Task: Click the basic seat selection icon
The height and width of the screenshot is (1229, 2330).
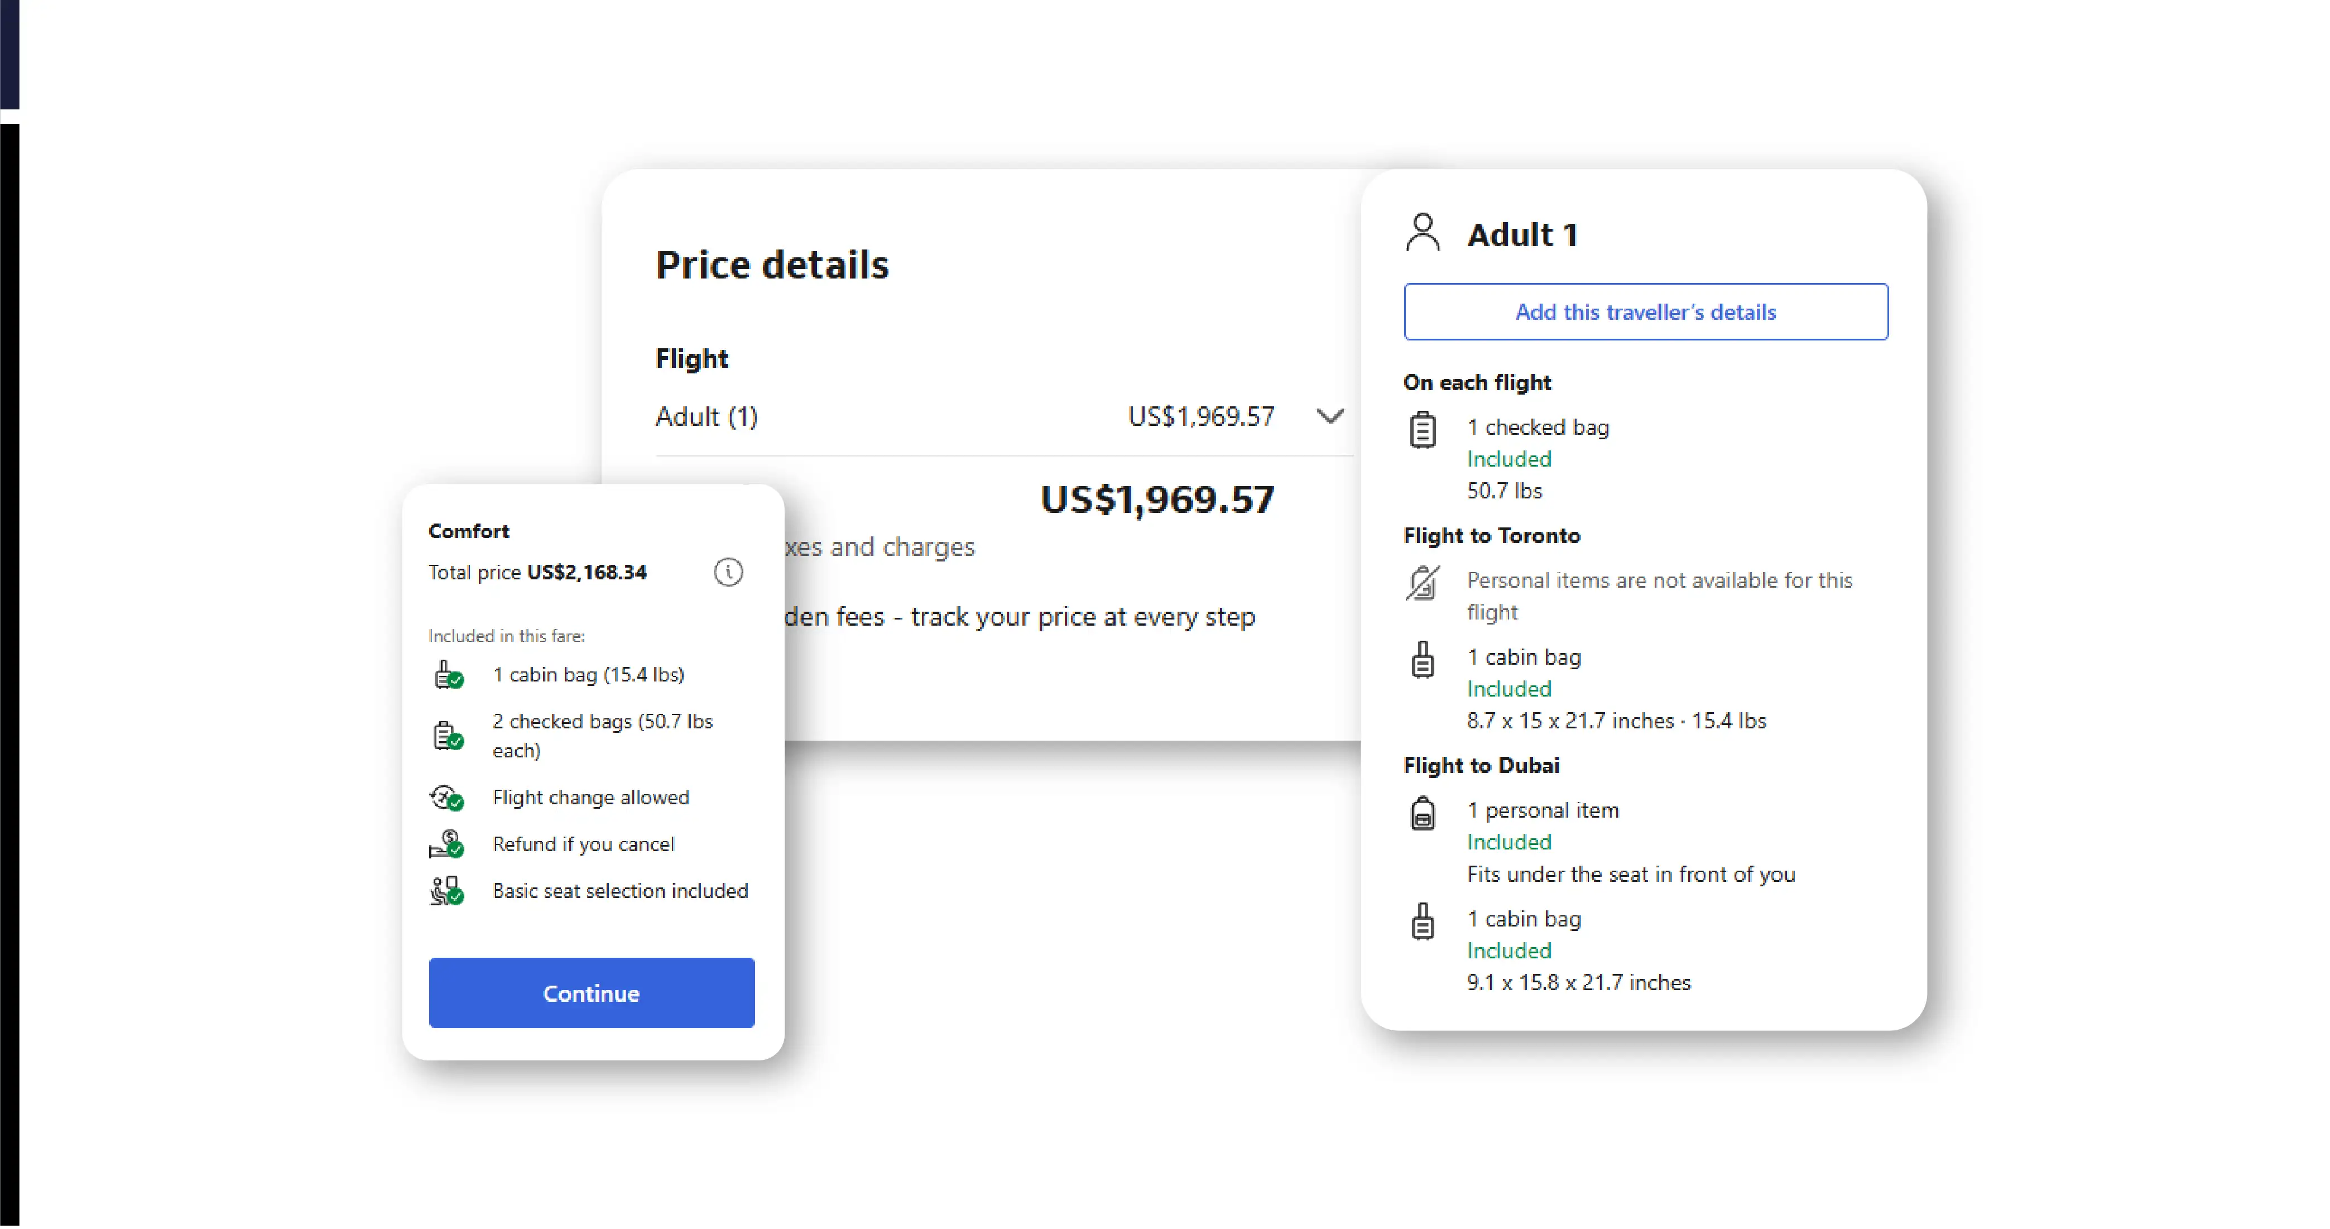Action: coord(446,891)
